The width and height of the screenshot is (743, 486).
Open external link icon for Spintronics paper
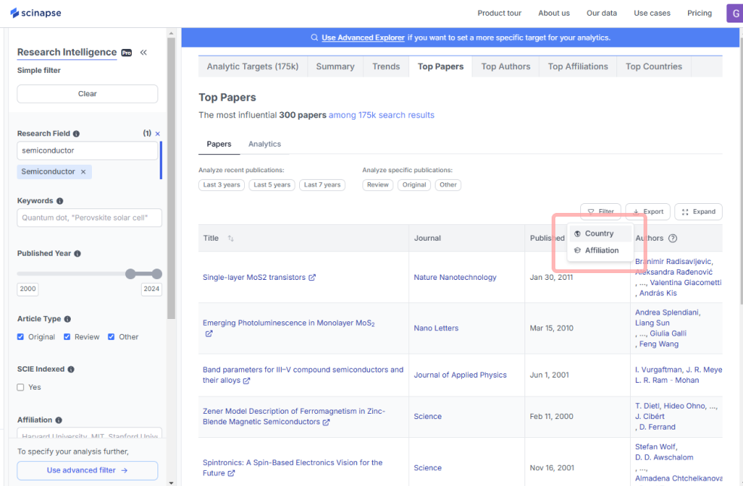coord(231,473)
